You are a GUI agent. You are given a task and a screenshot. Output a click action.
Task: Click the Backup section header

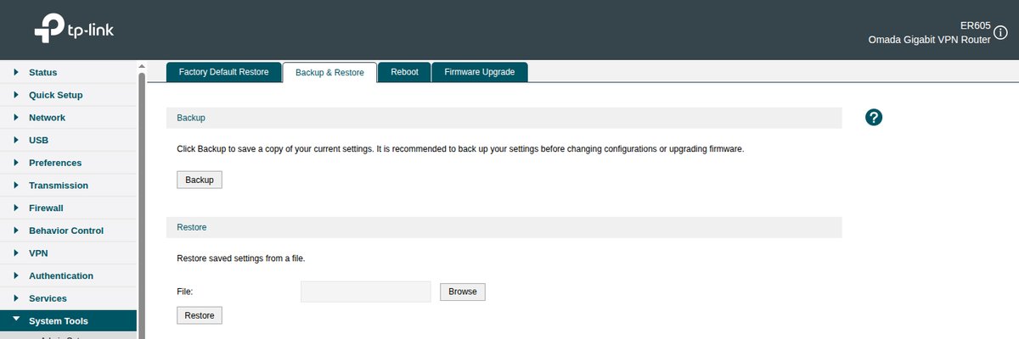coord(504,118)
